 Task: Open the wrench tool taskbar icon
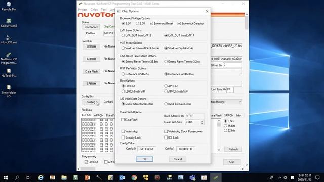point(99,177)
